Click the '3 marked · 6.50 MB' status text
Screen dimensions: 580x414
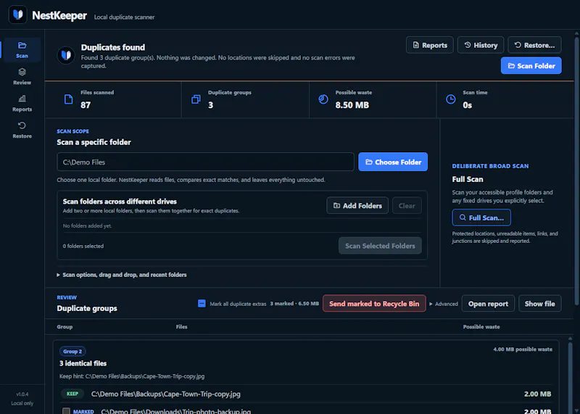tap(294, 303)
